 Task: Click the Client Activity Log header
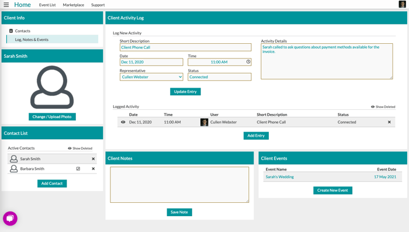256,18
